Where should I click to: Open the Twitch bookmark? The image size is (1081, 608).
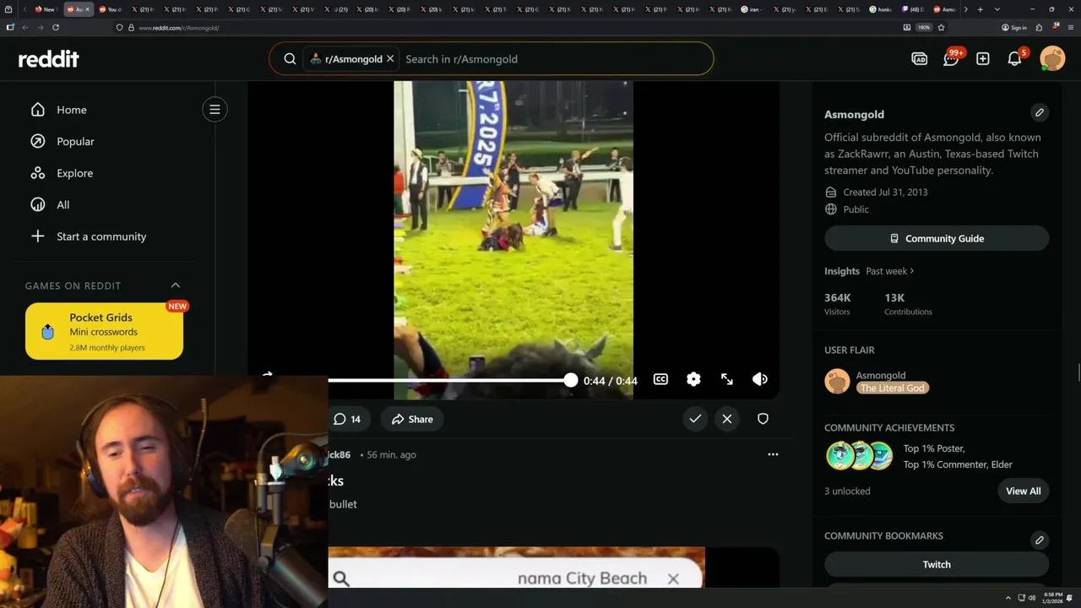[x=937, y=564]
